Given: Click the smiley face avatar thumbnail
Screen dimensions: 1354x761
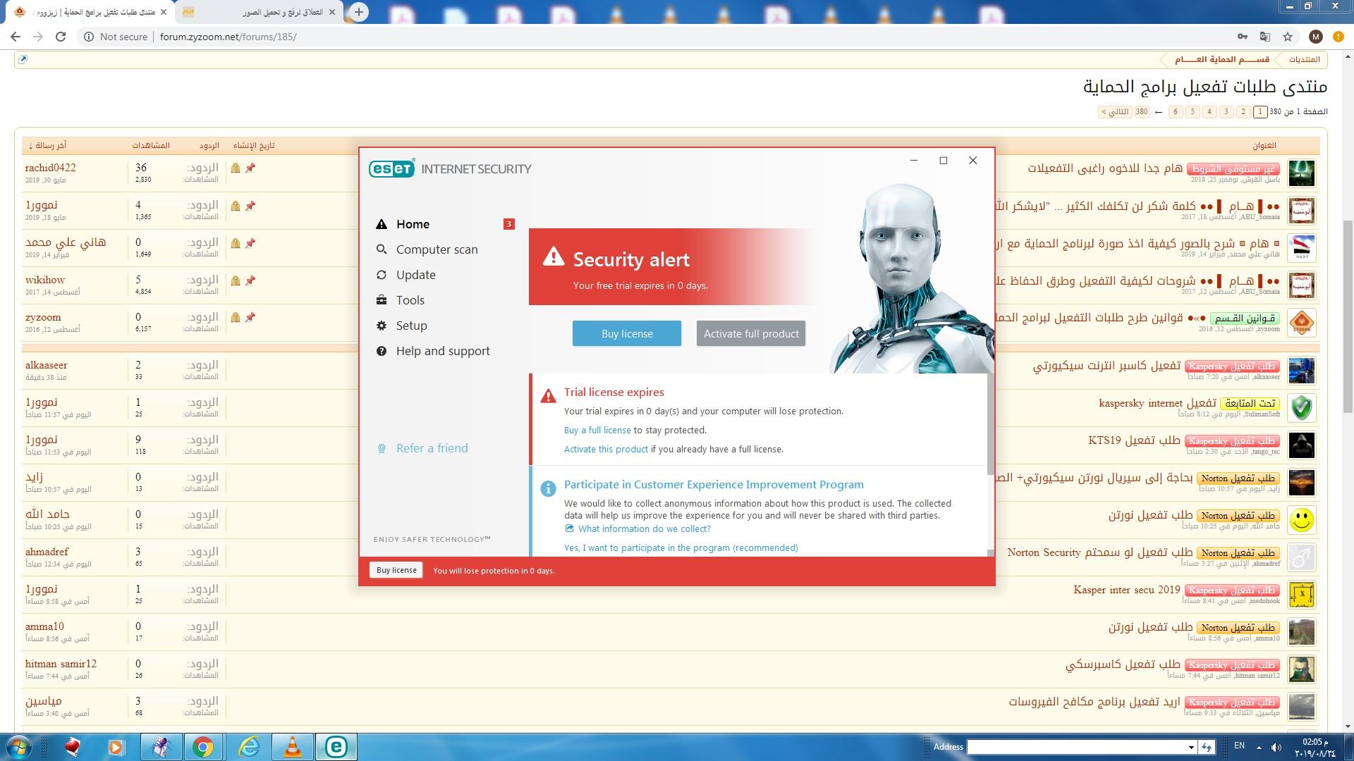Looking at the screenshot, I should [1301, 520].
